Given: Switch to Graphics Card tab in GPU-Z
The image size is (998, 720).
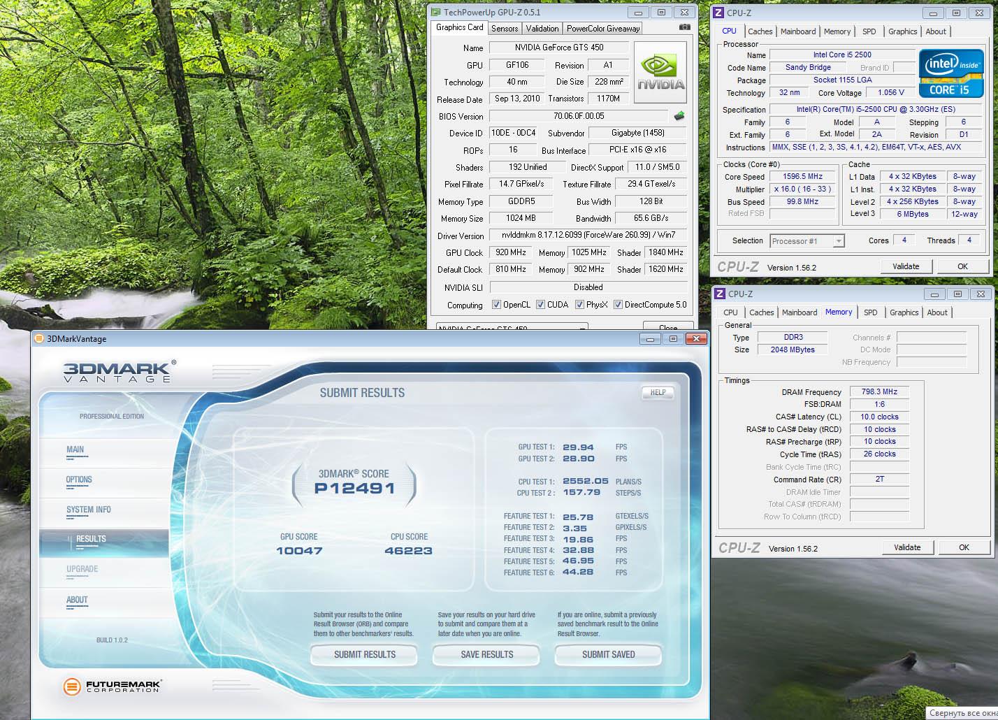Looking at the screenshot, I should click(x=459, y=27).
